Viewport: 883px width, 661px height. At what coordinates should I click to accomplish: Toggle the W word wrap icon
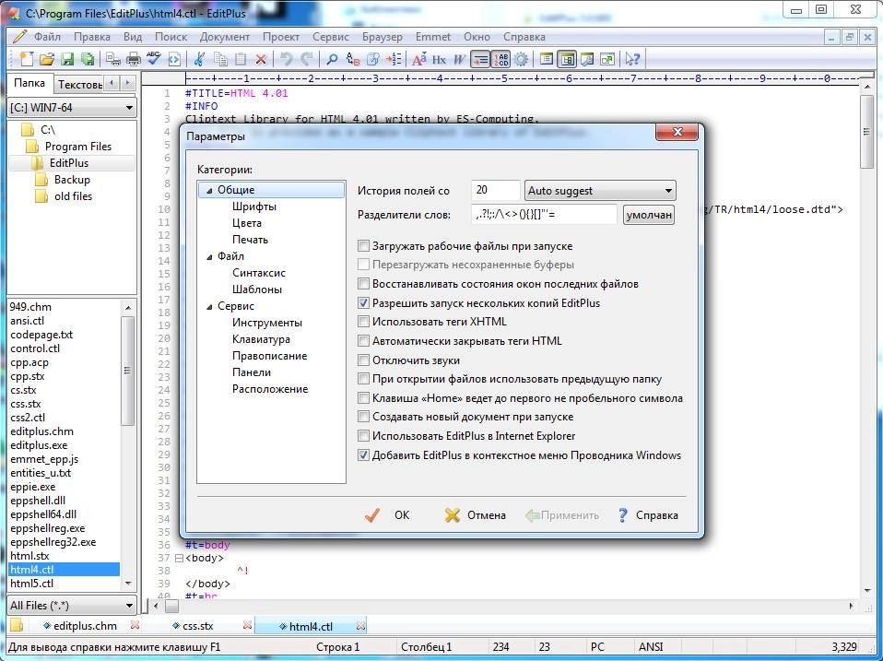tap(460, 59)
